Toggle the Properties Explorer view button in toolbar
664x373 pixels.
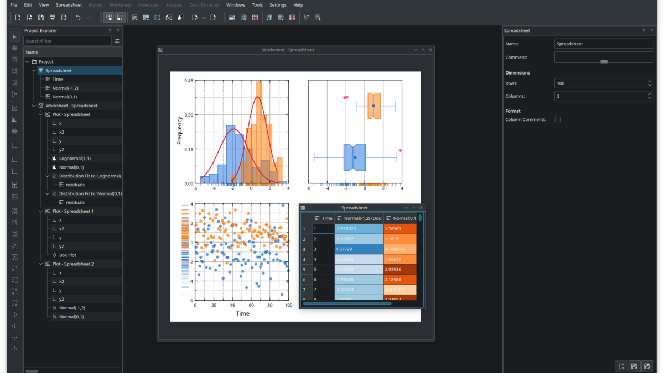coord(120,18)
